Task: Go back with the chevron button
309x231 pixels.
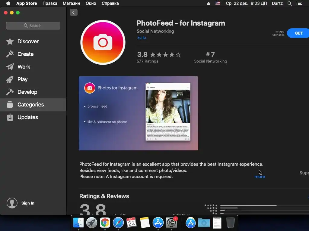Action: pos(74,13)
